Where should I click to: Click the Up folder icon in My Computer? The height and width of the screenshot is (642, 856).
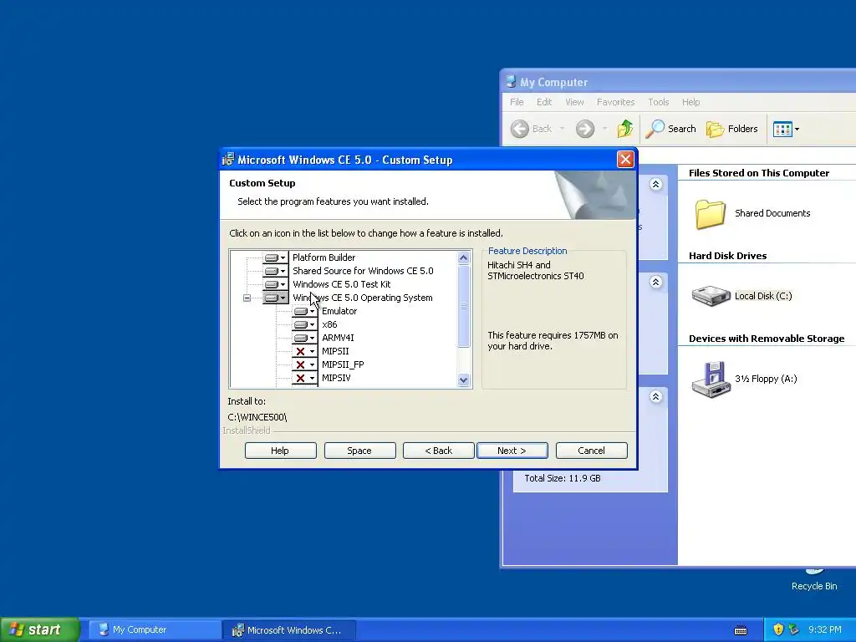point(625,129)
